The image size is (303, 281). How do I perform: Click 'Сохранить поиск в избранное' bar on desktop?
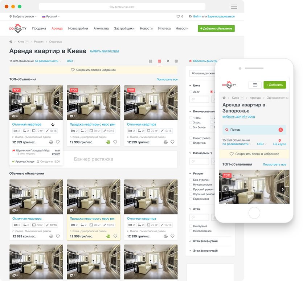pyautogui.click(x=93, y=70)
